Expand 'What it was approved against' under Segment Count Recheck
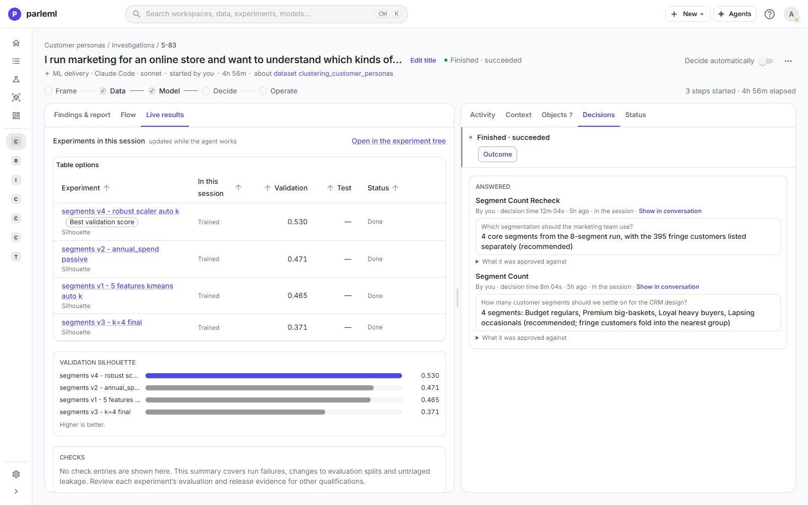The height and width of the screenshot is (505, 808). (x=521, y=262)
